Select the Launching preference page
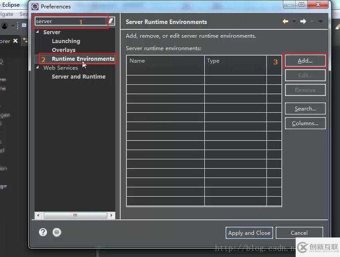The height and width of the screenshot is (257, 340). tap(66, 41)
